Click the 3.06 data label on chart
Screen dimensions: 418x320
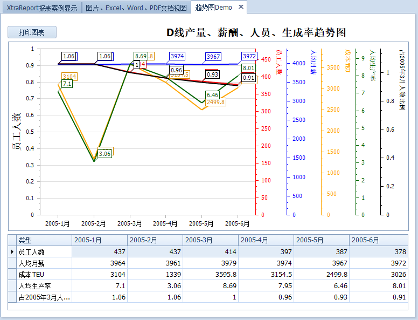pyautogui.click(x=104, y=154)
